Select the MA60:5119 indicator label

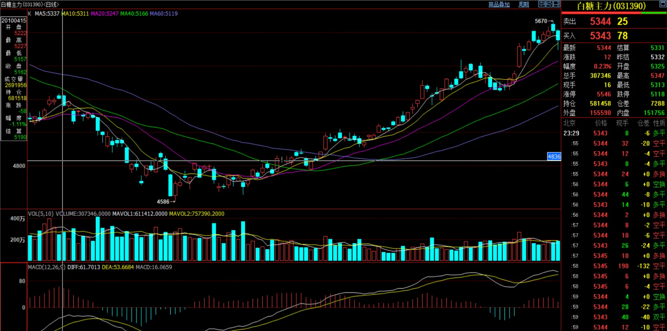164,14
